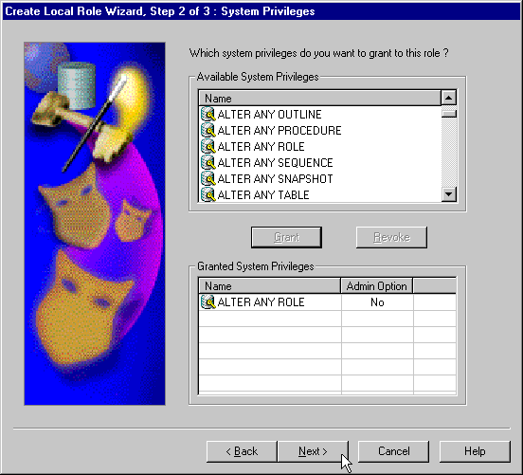Screen dimensions: 523x475
Task: Click the scroll down arrow of available privileges
Action: [x=448, y=193]
